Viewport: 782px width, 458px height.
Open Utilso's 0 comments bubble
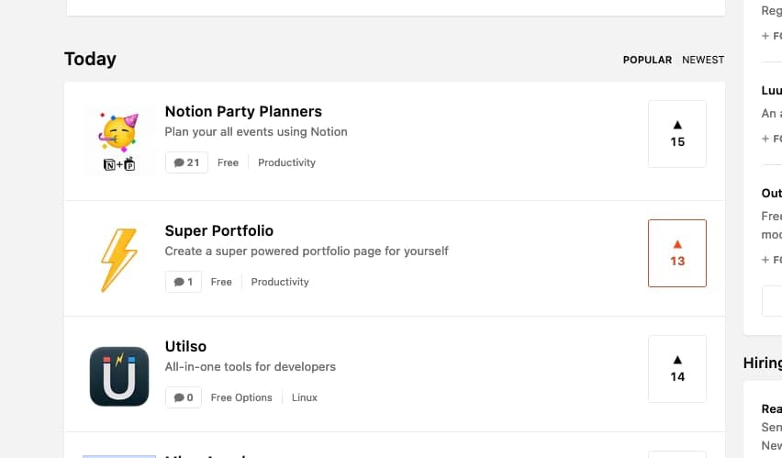[183, 397]
